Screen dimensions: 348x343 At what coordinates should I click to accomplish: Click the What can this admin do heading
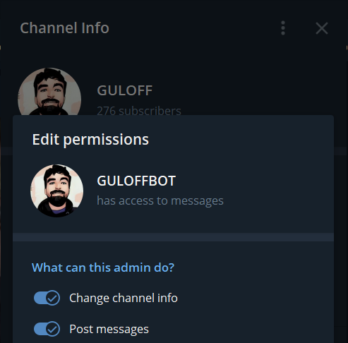tap(103, 267)
